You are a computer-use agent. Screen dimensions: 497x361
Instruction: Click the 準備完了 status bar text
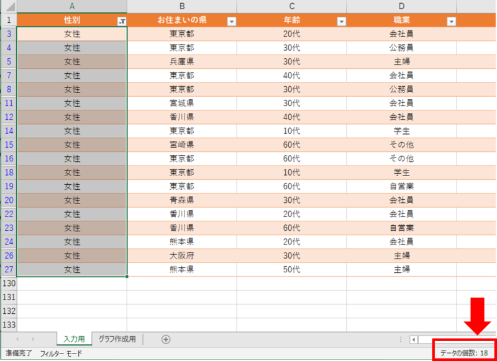tap(19, 354)
